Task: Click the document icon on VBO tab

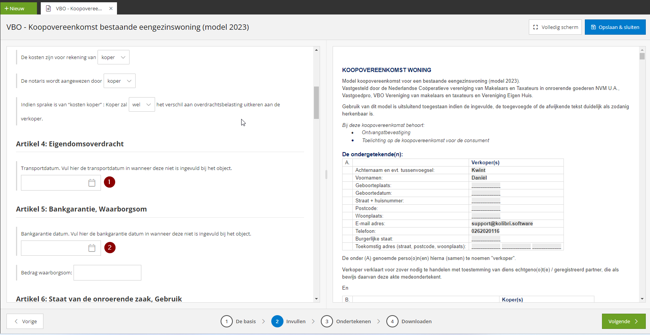Action: point(48,8)
